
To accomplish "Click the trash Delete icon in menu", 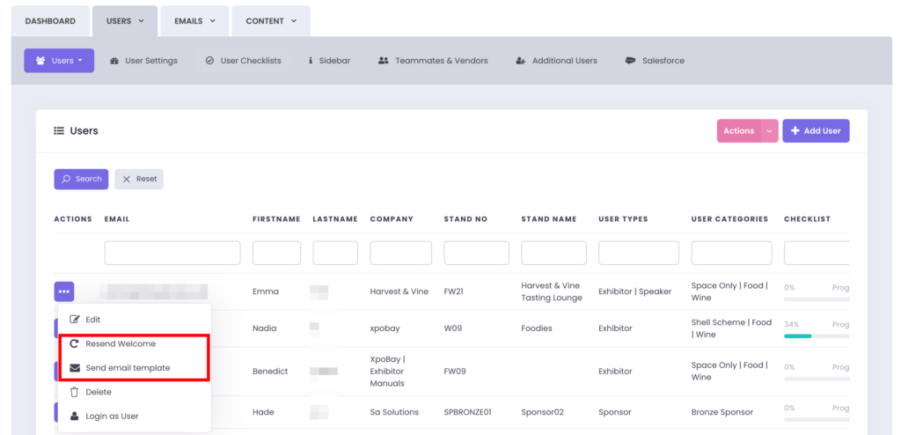I will coord(75,392).
